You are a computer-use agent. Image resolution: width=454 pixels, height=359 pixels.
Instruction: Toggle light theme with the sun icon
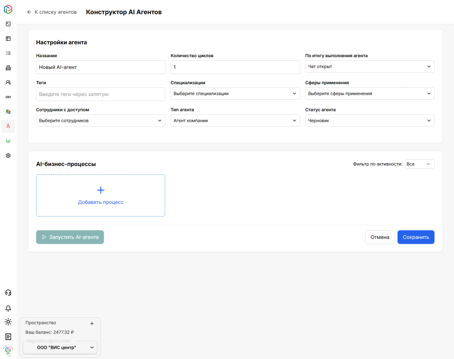[x=8, y=322]
